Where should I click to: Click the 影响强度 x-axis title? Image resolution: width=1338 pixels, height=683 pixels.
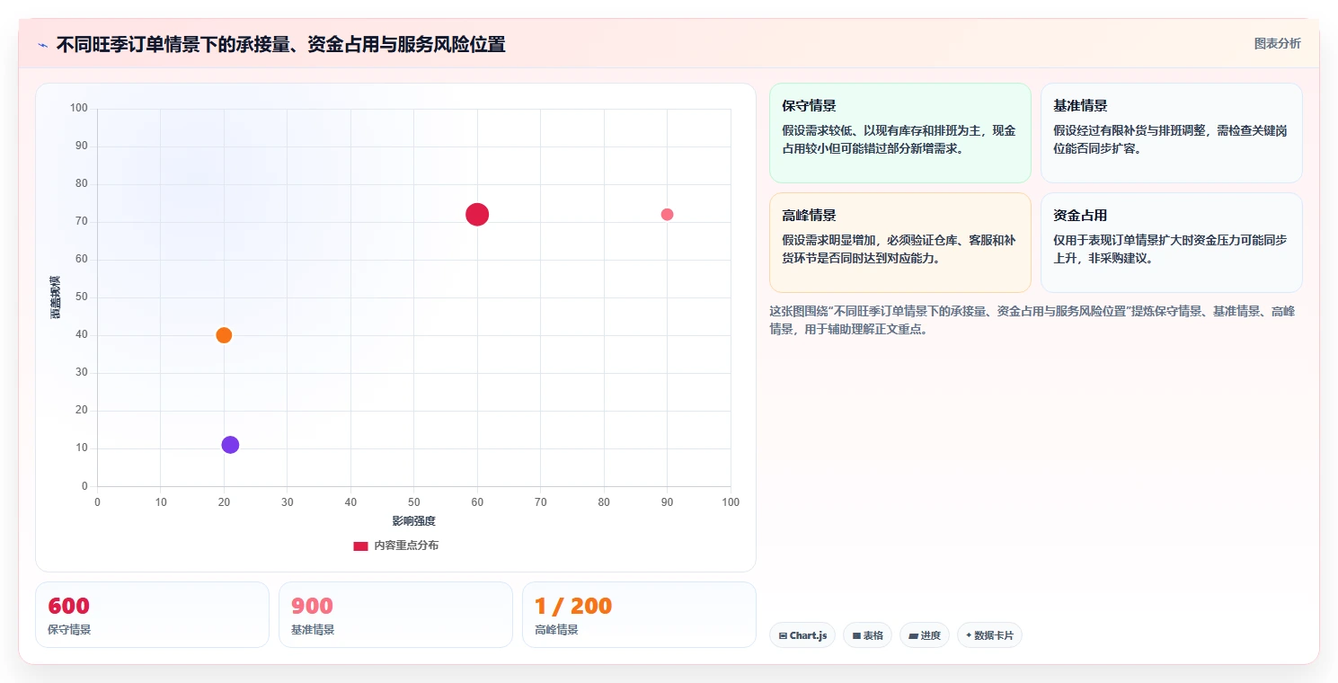[x=413, y=521]
